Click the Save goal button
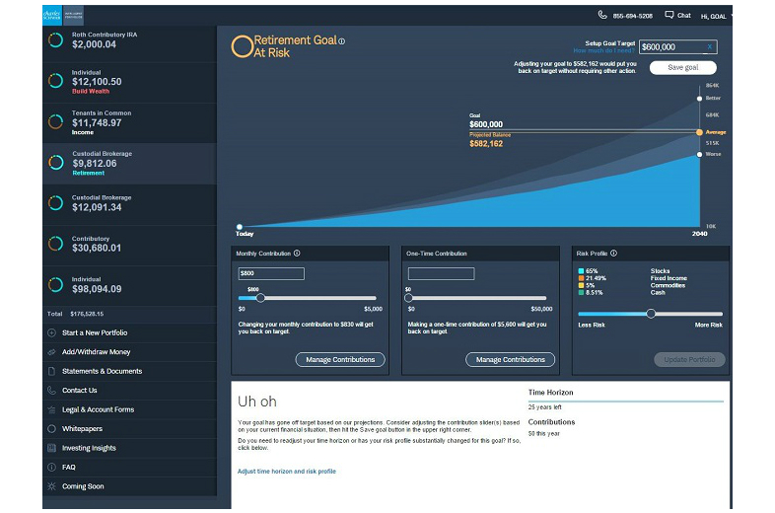 [x=682, y=68]
